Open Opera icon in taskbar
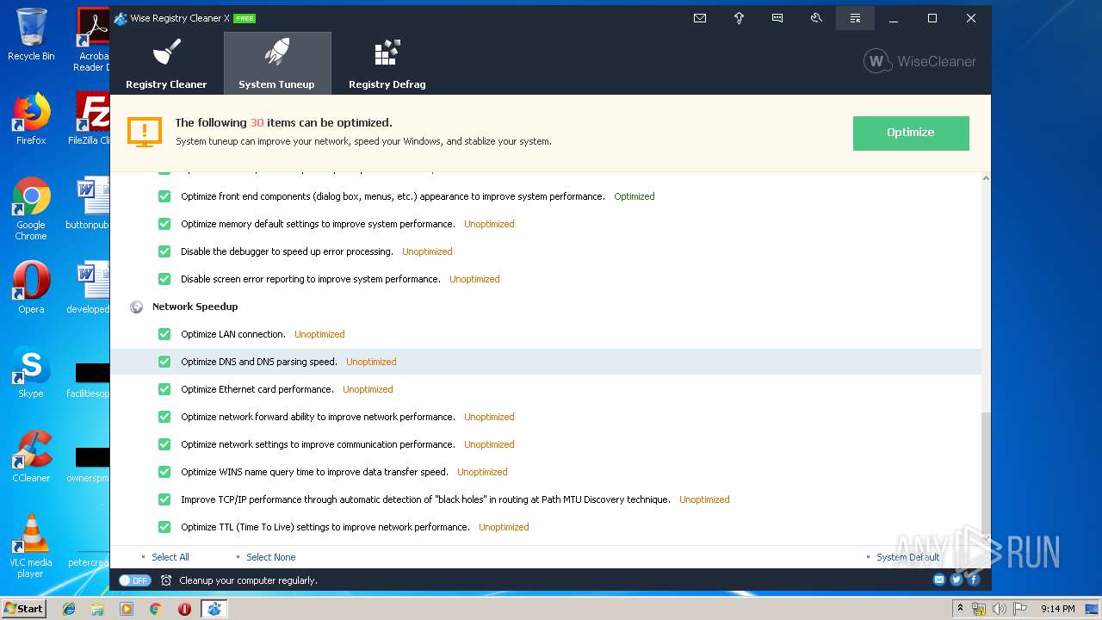This screenshot has width=1102, height=620. pos(184,609)
